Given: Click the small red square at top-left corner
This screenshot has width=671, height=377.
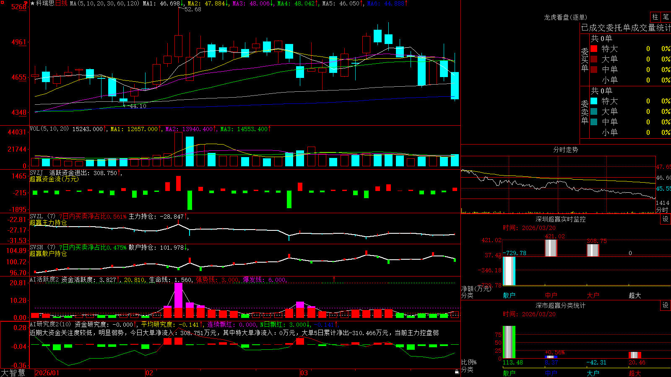Looking at the screenshot, I should [2, 2].
